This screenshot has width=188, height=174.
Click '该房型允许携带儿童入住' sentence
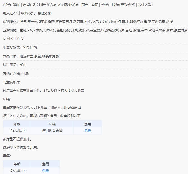(22, 91)
